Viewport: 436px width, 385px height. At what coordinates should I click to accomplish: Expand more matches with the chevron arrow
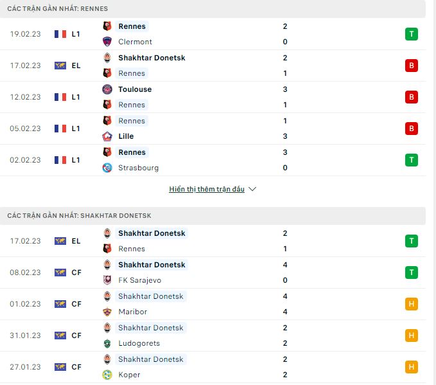click(x=252, y=189)
